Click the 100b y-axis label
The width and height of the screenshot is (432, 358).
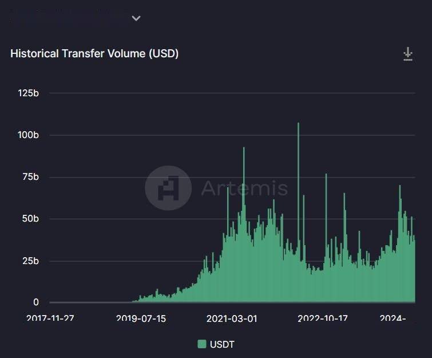tap(28, 135)
